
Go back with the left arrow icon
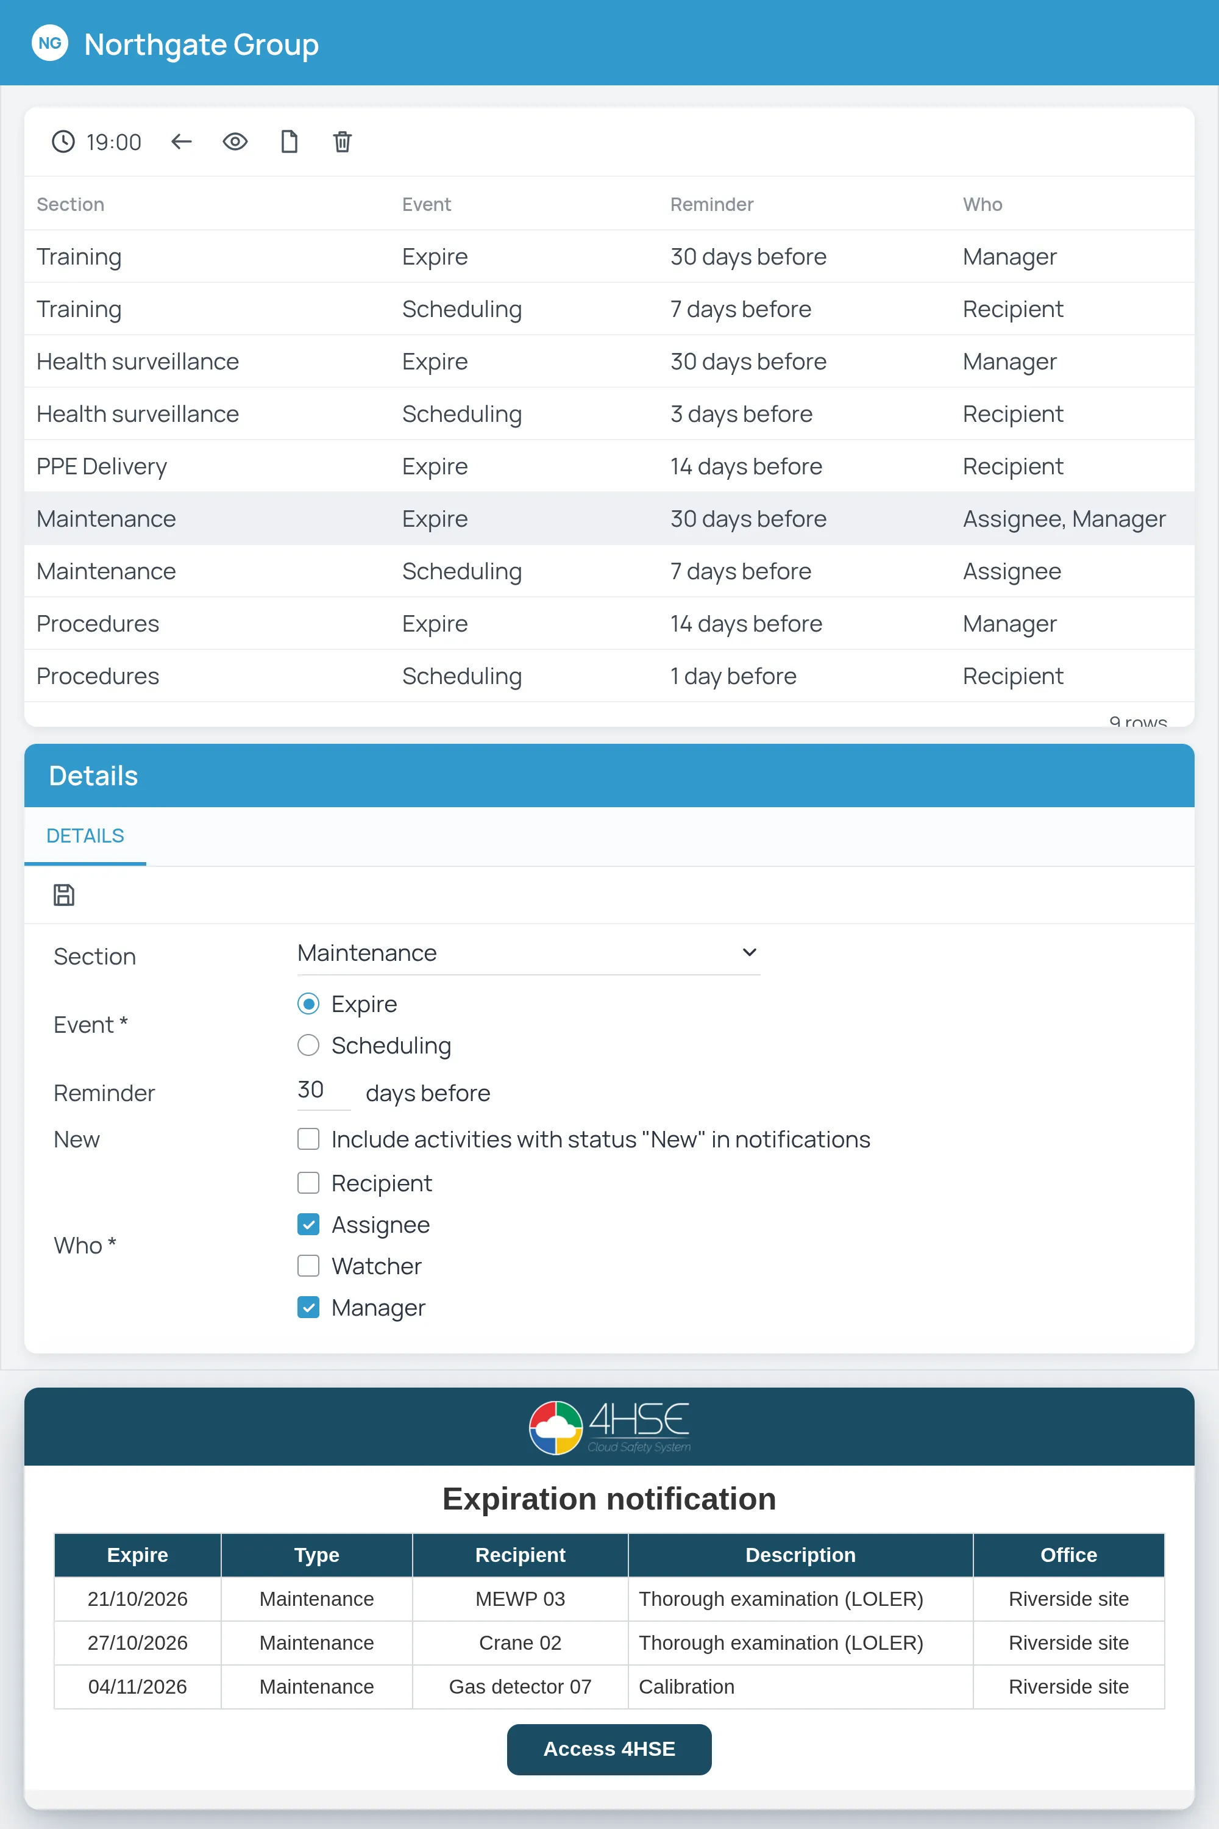181,141
